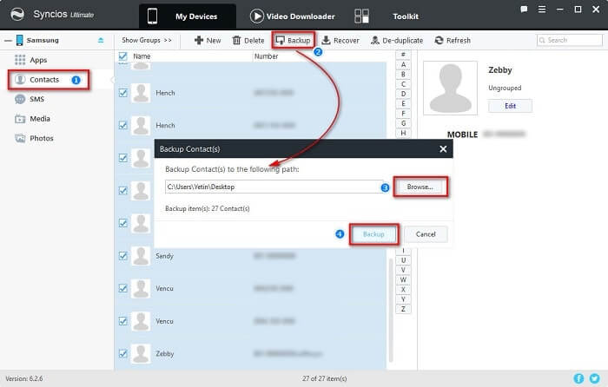
Task: Click De-duplicate in the toolbar
Action: [x=397, y=40]
